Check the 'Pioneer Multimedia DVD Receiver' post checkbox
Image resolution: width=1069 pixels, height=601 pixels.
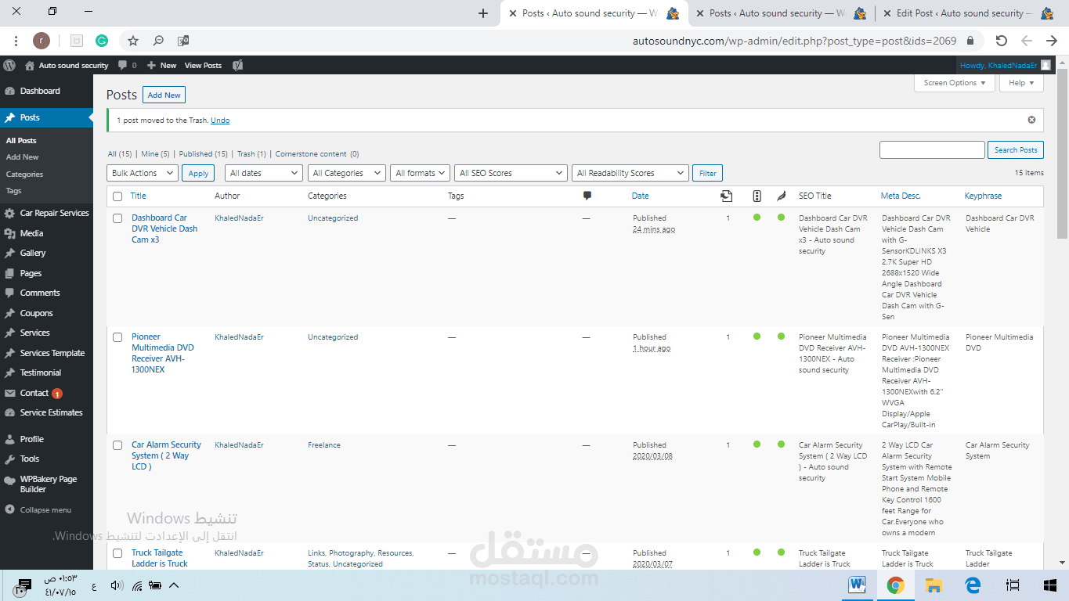(x=117, y=337)
